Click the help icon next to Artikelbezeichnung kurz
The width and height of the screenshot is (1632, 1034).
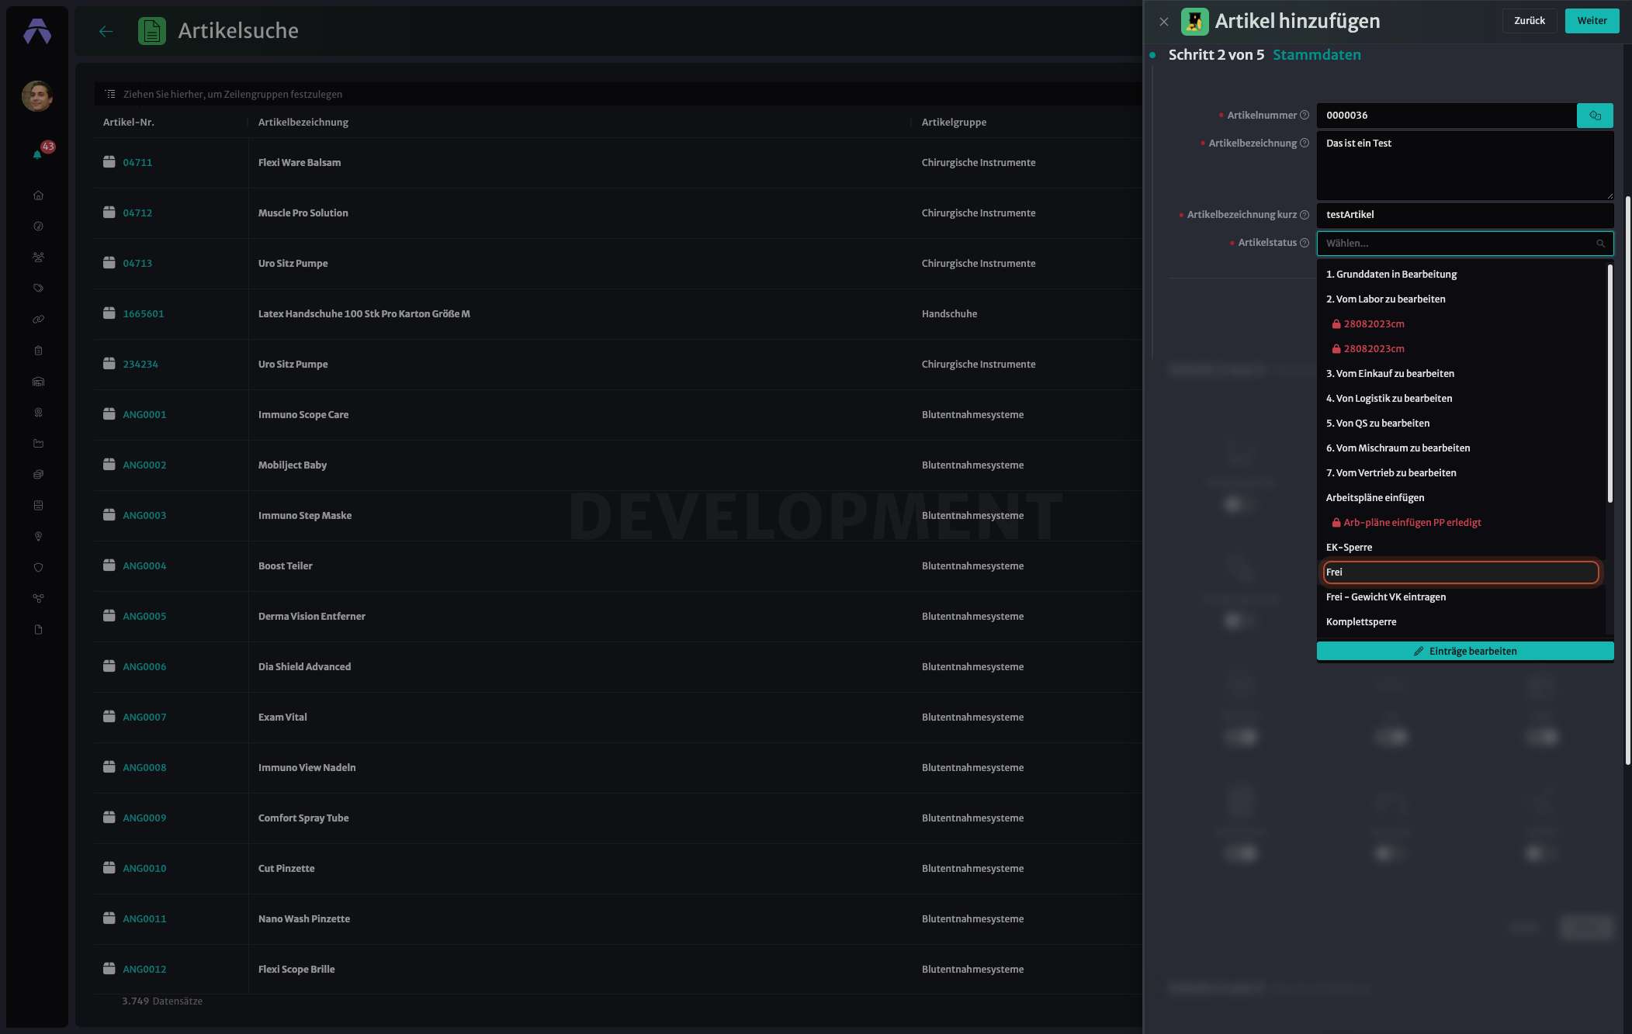pos(1305,215)
